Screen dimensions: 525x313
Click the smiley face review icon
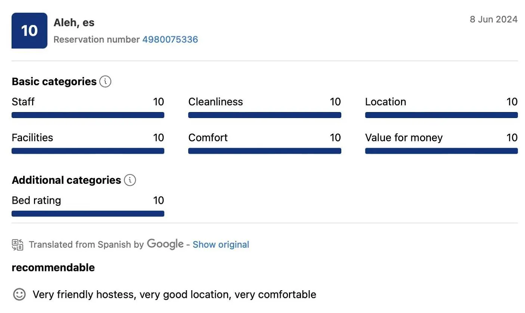pos(19,294)
